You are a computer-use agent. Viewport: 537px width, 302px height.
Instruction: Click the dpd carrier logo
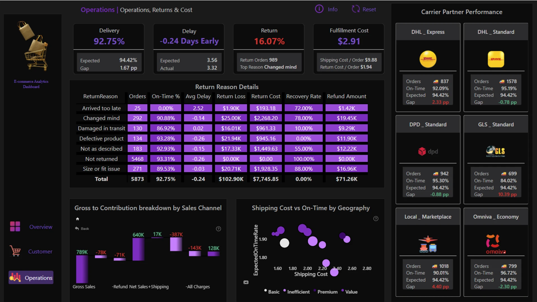[428, 152]
